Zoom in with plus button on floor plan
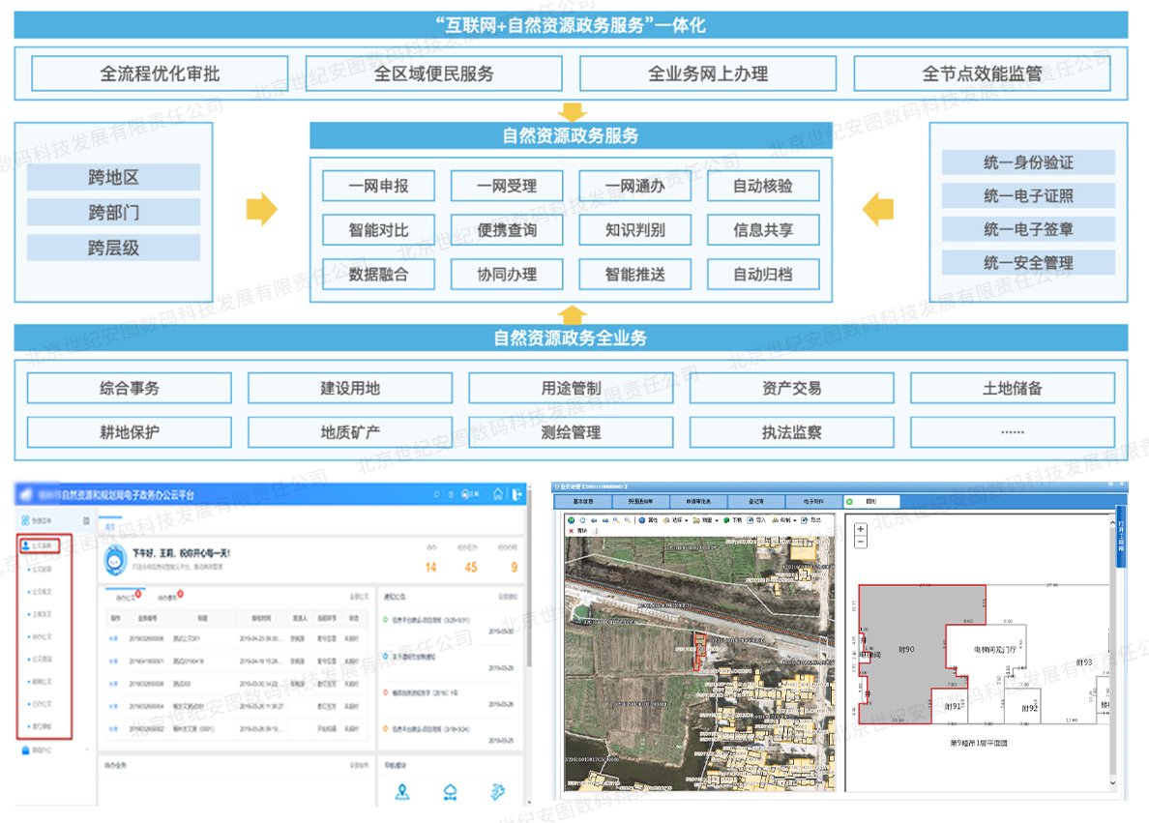Screen dimensions: 1149x823 (x=861, y=529)
